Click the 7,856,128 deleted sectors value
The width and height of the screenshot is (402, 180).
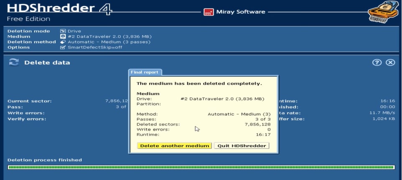point(258,124)
